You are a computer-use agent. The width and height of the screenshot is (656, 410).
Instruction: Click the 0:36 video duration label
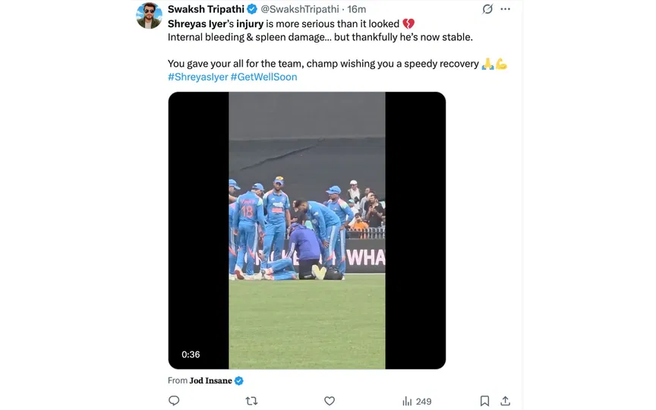point(191,355)
